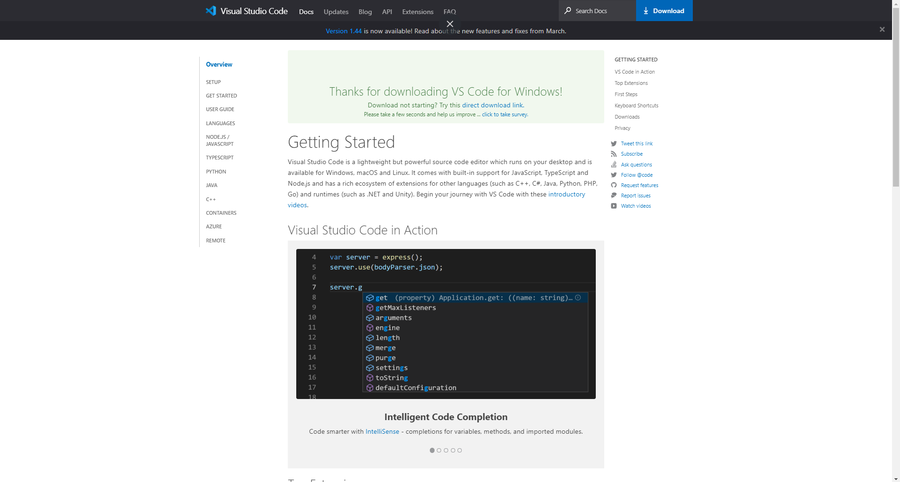
Task: Click the blue Download button
Action: click(664, 10)
